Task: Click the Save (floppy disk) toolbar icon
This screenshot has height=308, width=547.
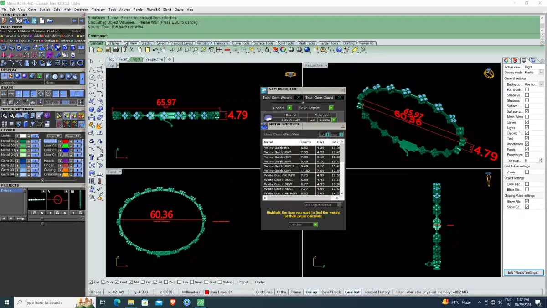Action: 108,50
